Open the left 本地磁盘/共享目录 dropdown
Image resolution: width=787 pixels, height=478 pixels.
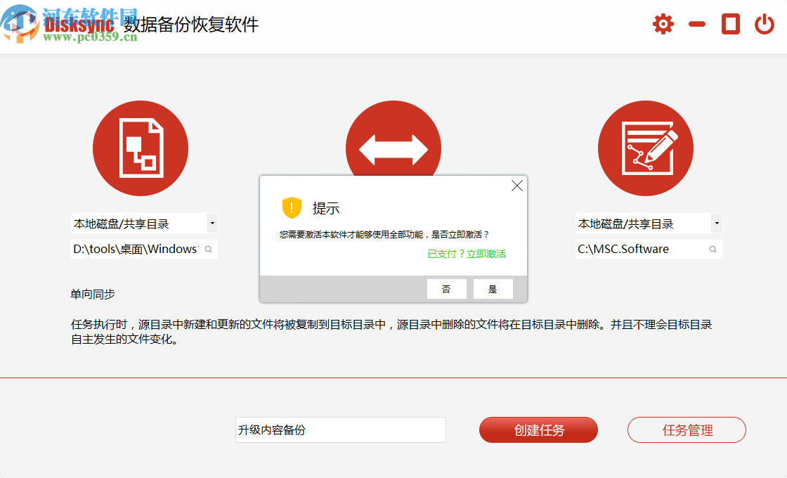(x=212, y=223)
